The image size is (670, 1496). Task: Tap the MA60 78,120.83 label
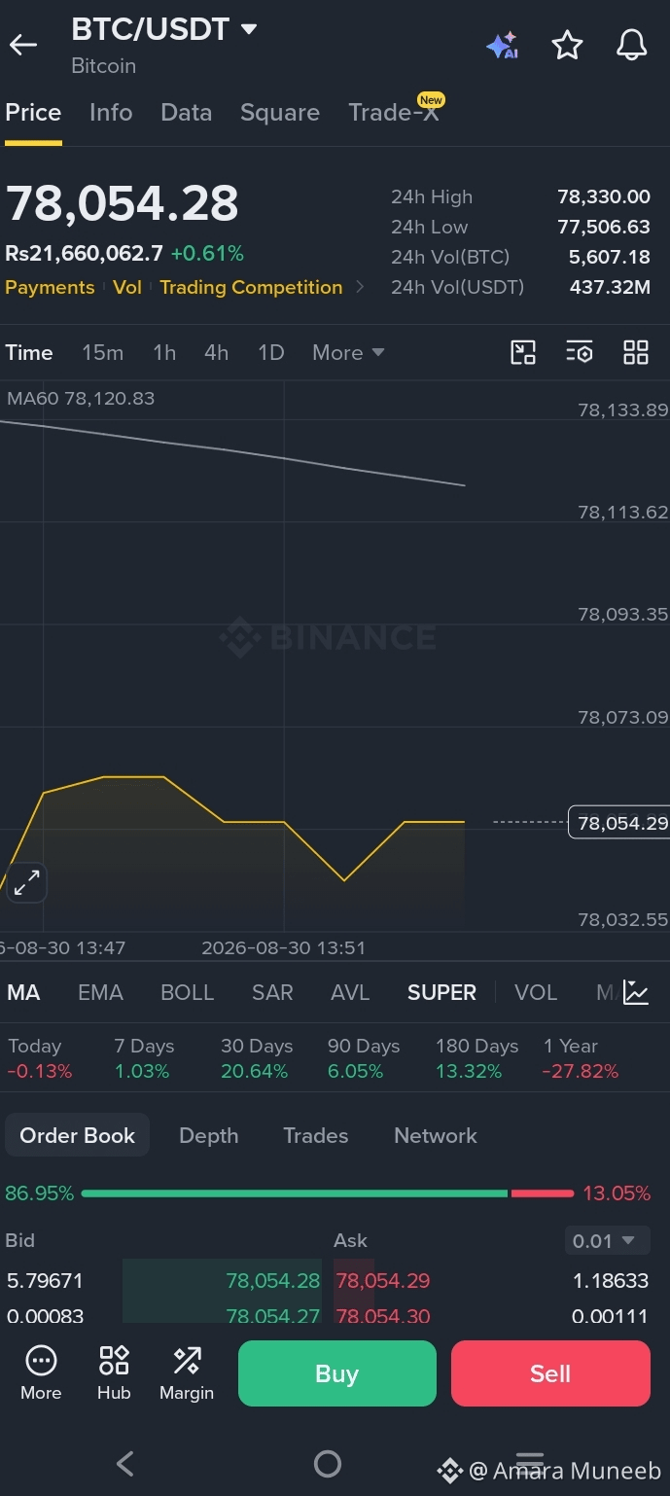[x=81, y=398]
